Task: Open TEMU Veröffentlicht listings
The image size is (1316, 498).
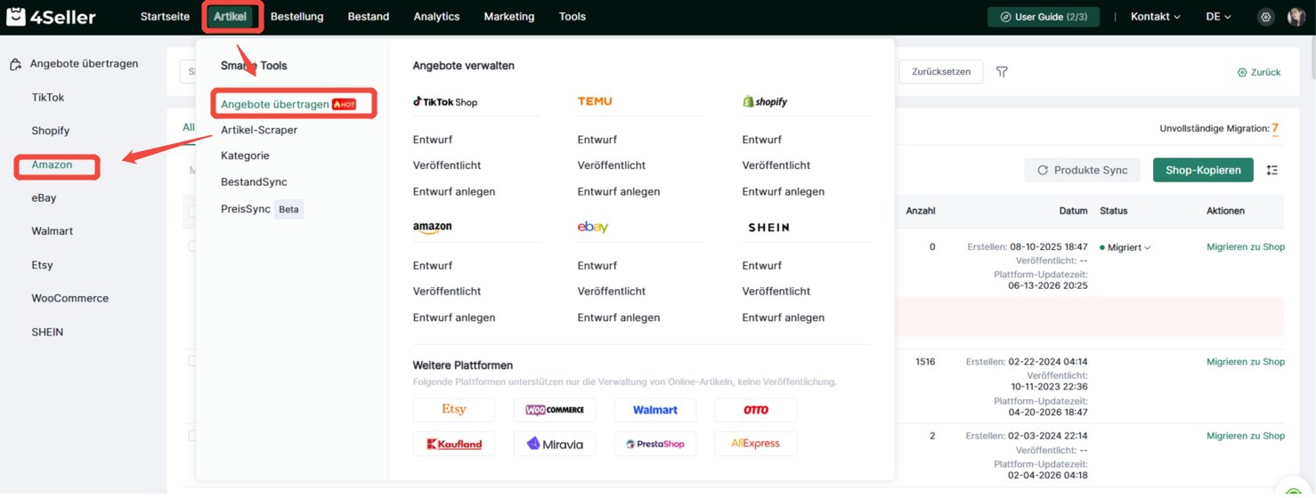Action: coord(612,165)
